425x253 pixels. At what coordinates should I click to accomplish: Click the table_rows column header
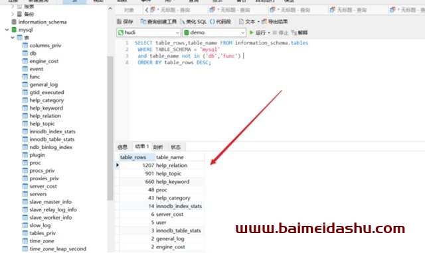tap(133, 157)
